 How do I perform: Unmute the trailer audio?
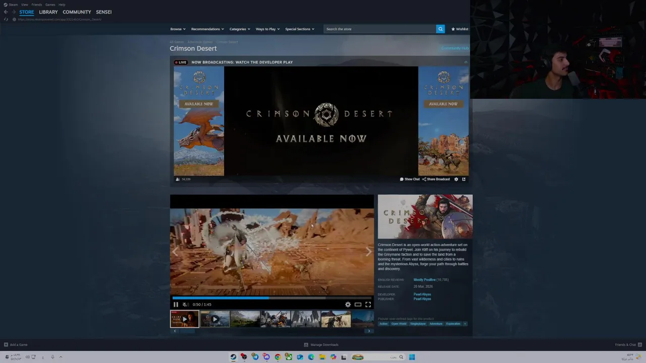click(185, 305)
